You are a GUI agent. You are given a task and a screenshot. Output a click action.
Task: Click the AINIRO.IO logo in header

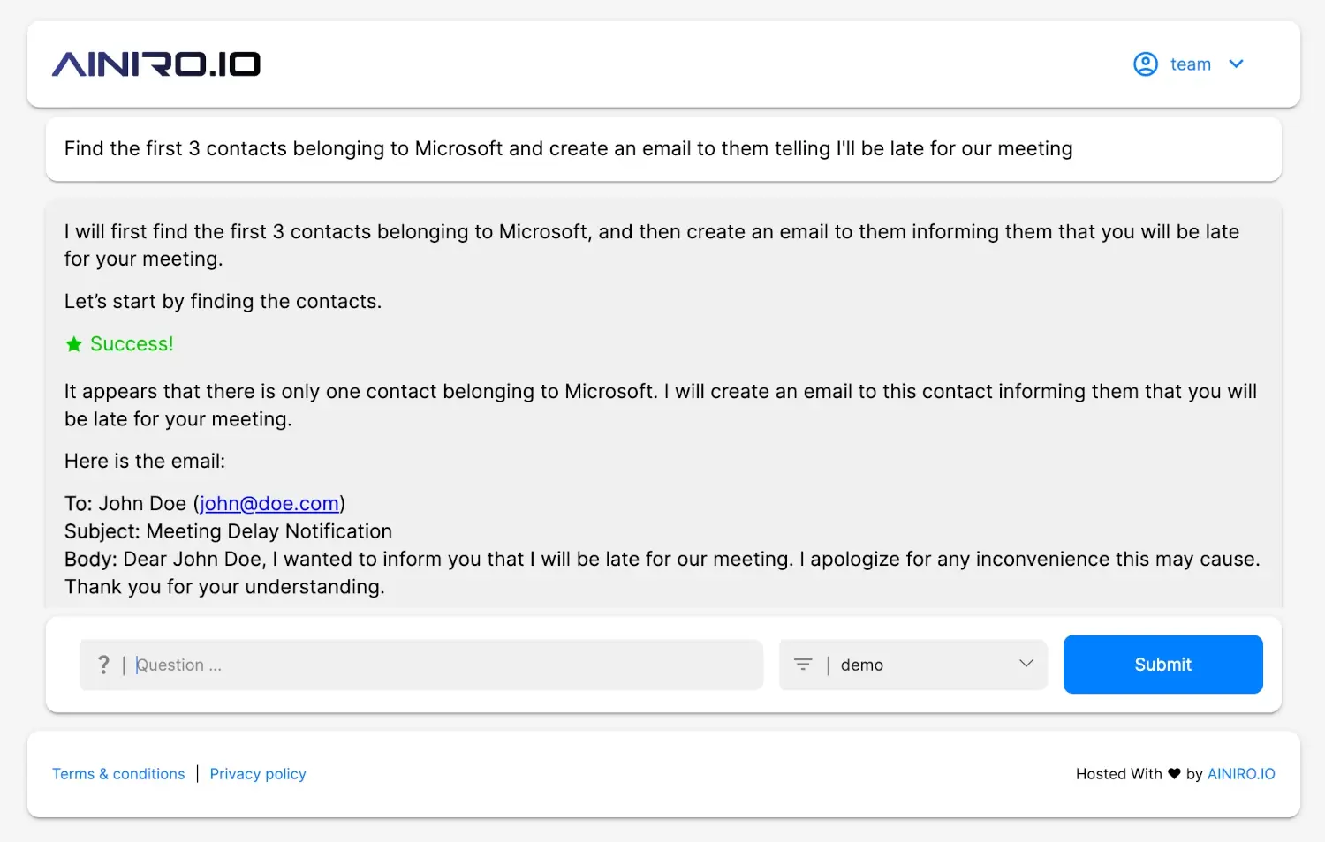click(x=156, y=64)
